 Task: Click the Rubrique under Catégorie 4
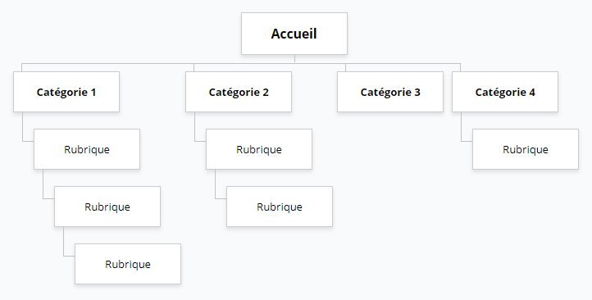pos(525,149)
